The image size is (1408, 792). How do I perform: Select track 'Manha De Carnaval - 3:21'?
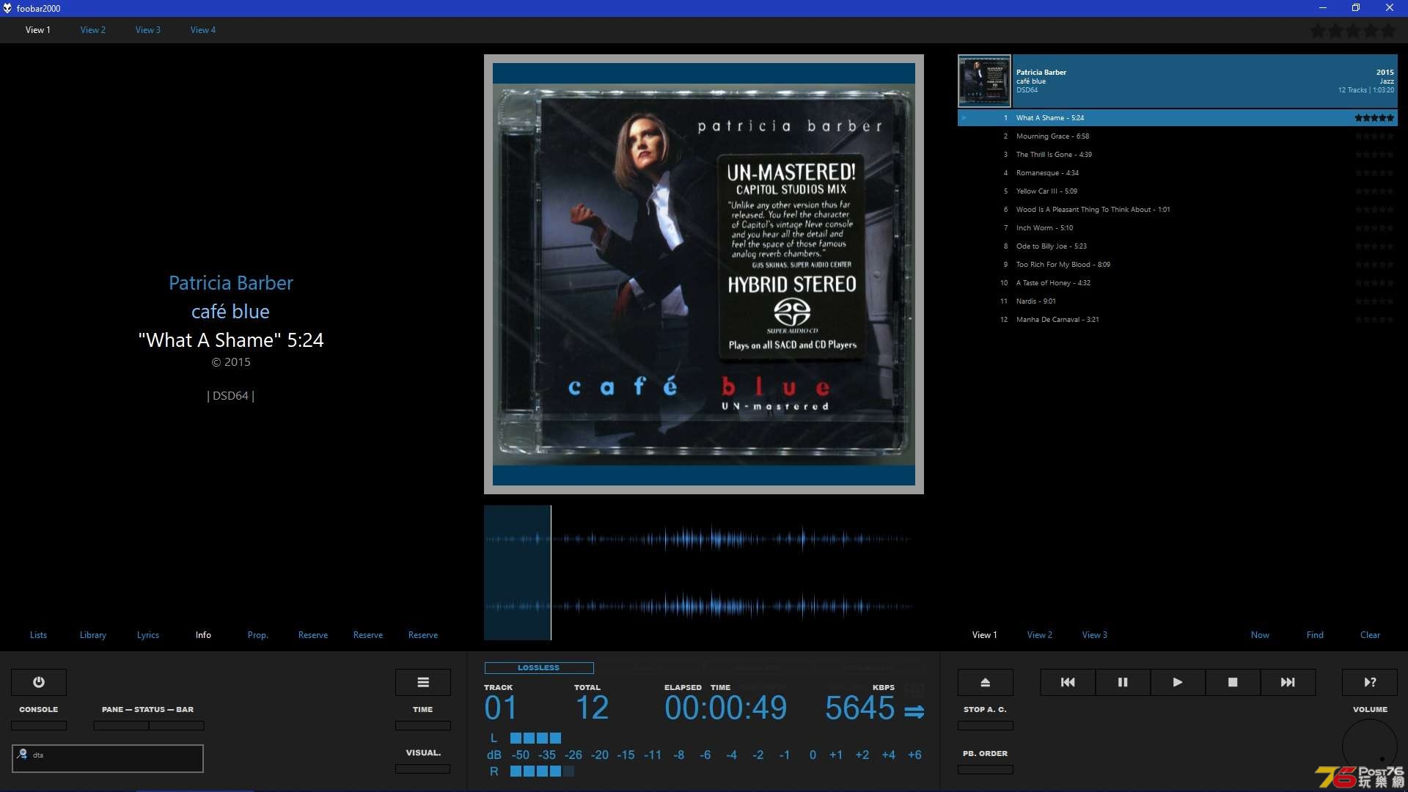click(x=1178, y=320)
